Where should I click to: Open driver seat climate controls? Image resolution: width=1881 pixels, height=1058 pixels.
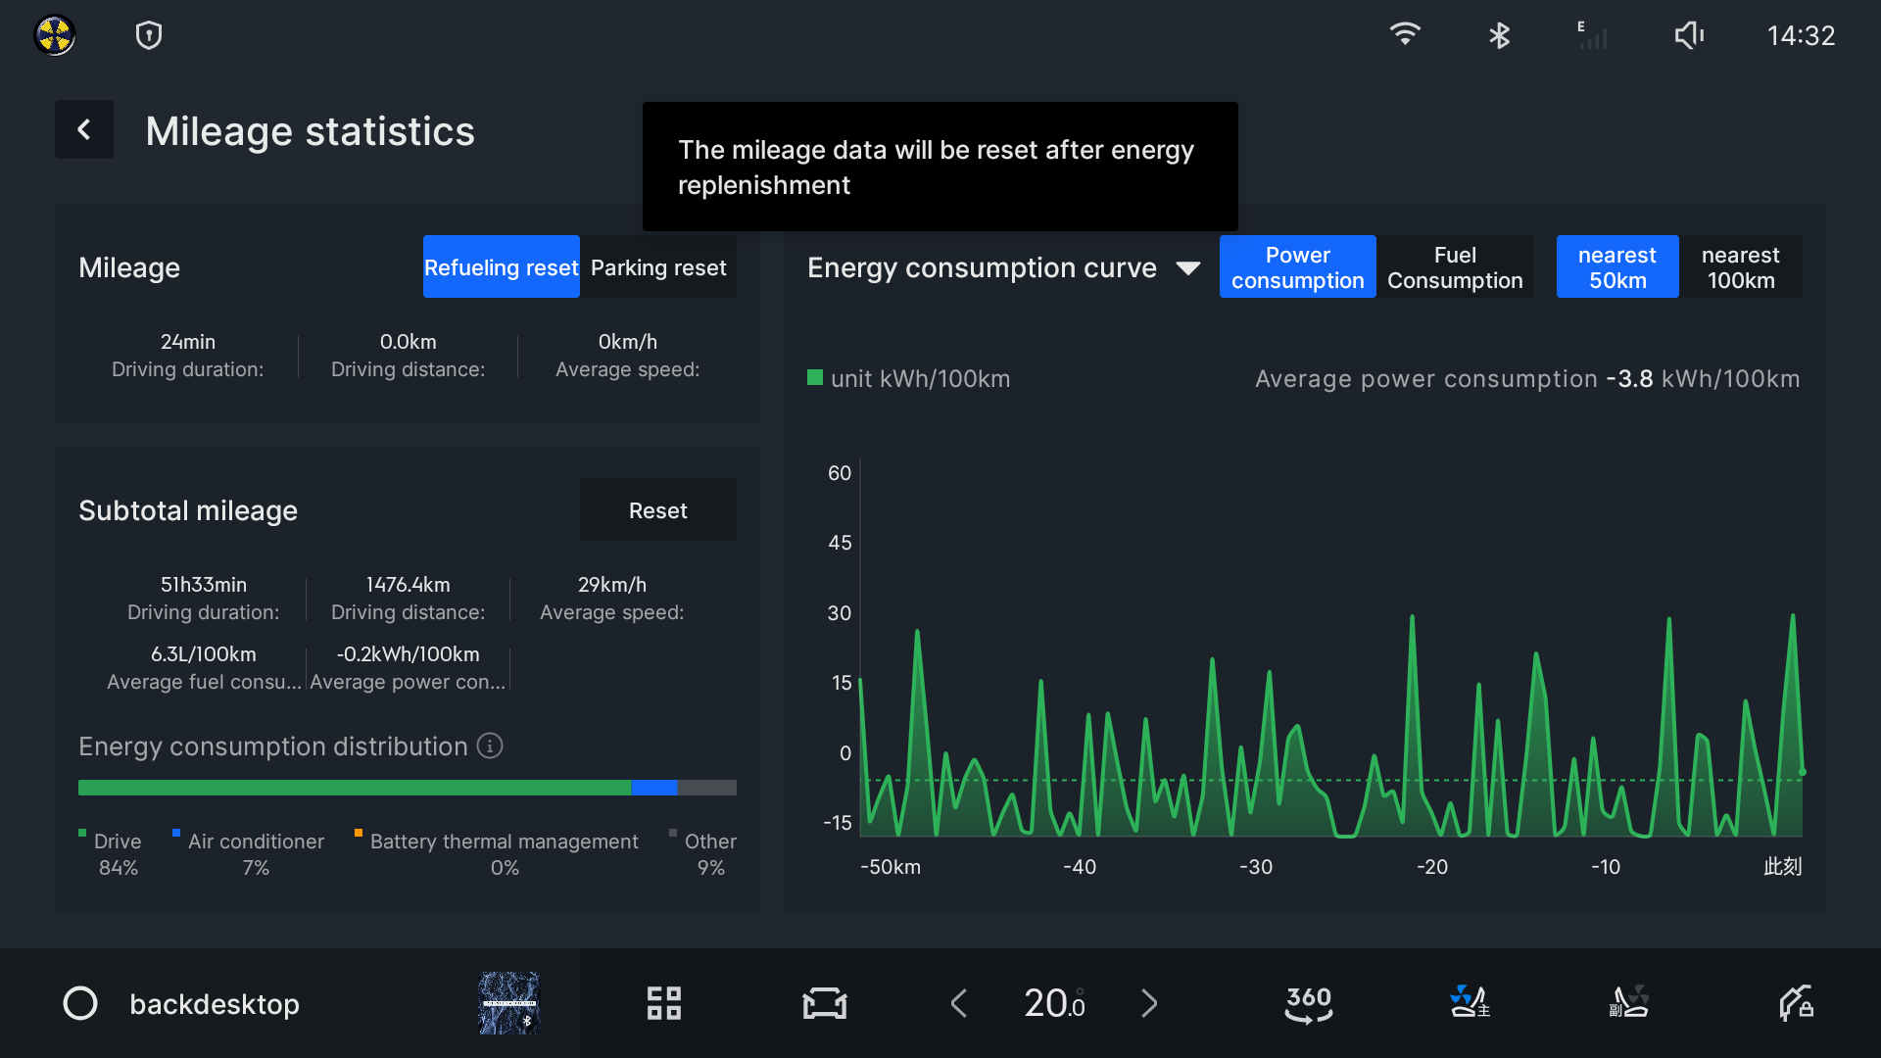pyautogui.click(x=1470, y=1003)
